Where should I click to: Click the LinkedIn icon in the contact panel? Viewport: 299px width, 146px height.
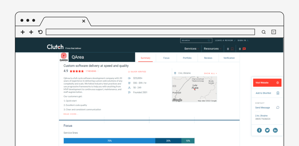(x=275, y=130)
